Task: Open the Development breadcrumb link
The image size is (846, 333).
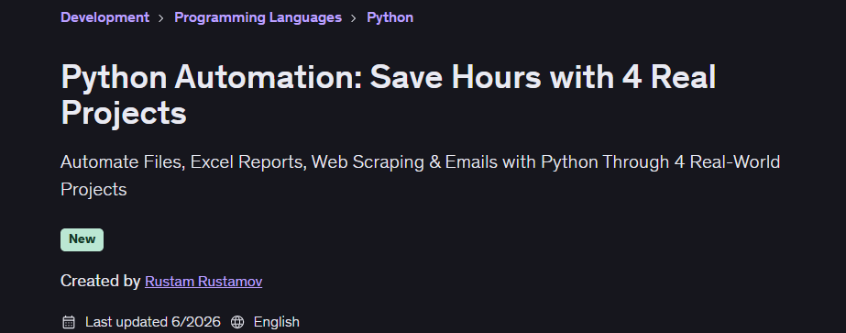Action: pyautogui.click(x=104, y=17)
